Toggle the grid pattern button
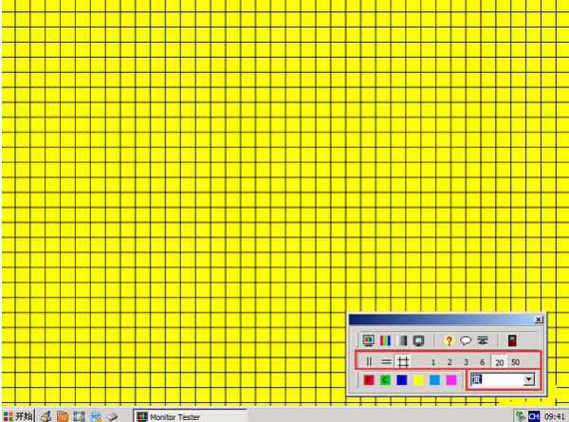The image size is (569, 422). [x=403, y=361]
